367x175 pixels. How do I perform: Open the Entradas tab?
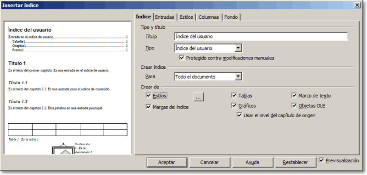coord(165,17)
